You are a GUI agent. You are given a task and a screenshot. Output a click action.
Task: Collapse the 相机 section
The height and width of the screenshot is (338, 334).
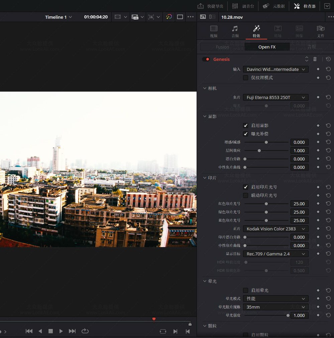pos(205,88)
